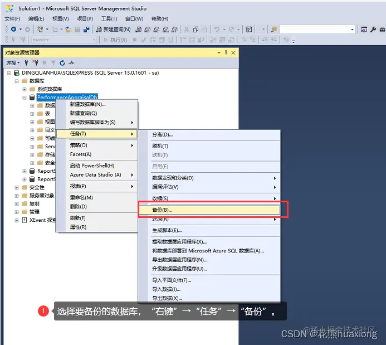
Task: Open the 窗口(W) menu
Action: point(134,19)
